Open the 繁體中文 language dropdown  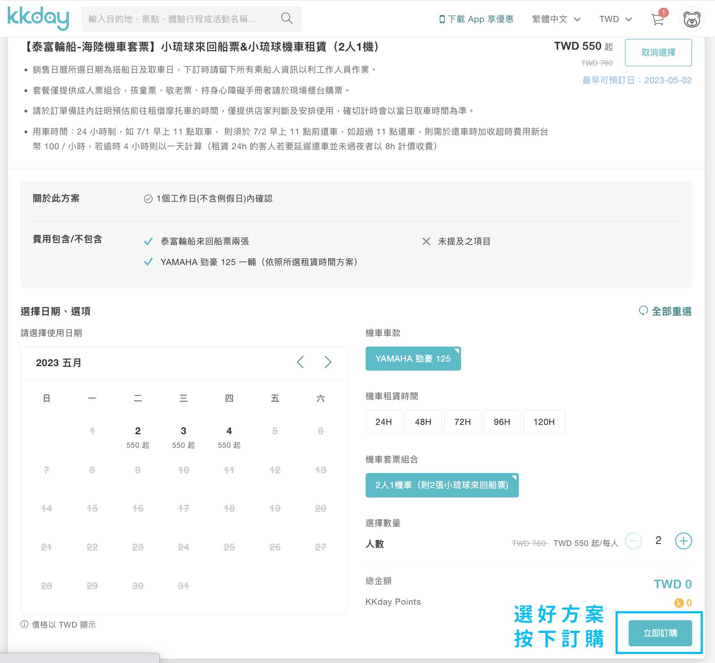[x=556, y=19]
